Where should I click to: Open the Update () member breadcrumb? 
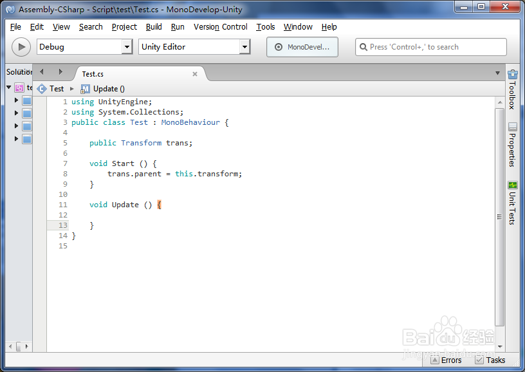pyautogui.click(x=109, y=89)
